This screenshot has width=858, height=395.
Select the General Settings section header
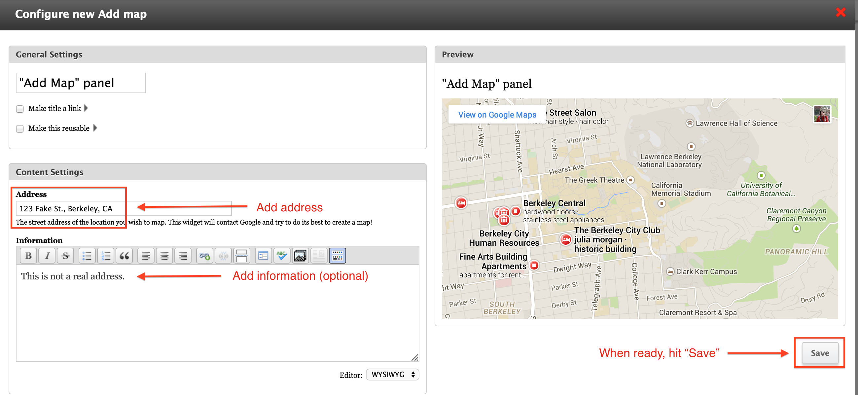(x=49, y=54)
